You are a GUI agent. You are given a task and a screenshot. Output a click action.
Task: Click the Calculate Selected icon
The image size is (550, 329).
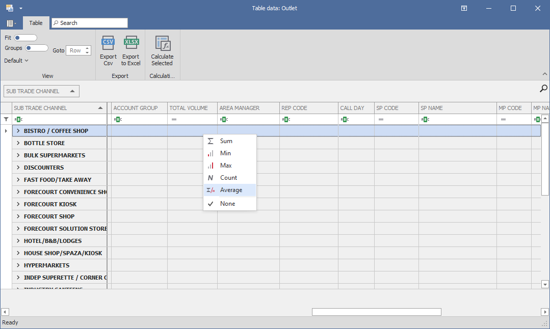click(162, 43)
